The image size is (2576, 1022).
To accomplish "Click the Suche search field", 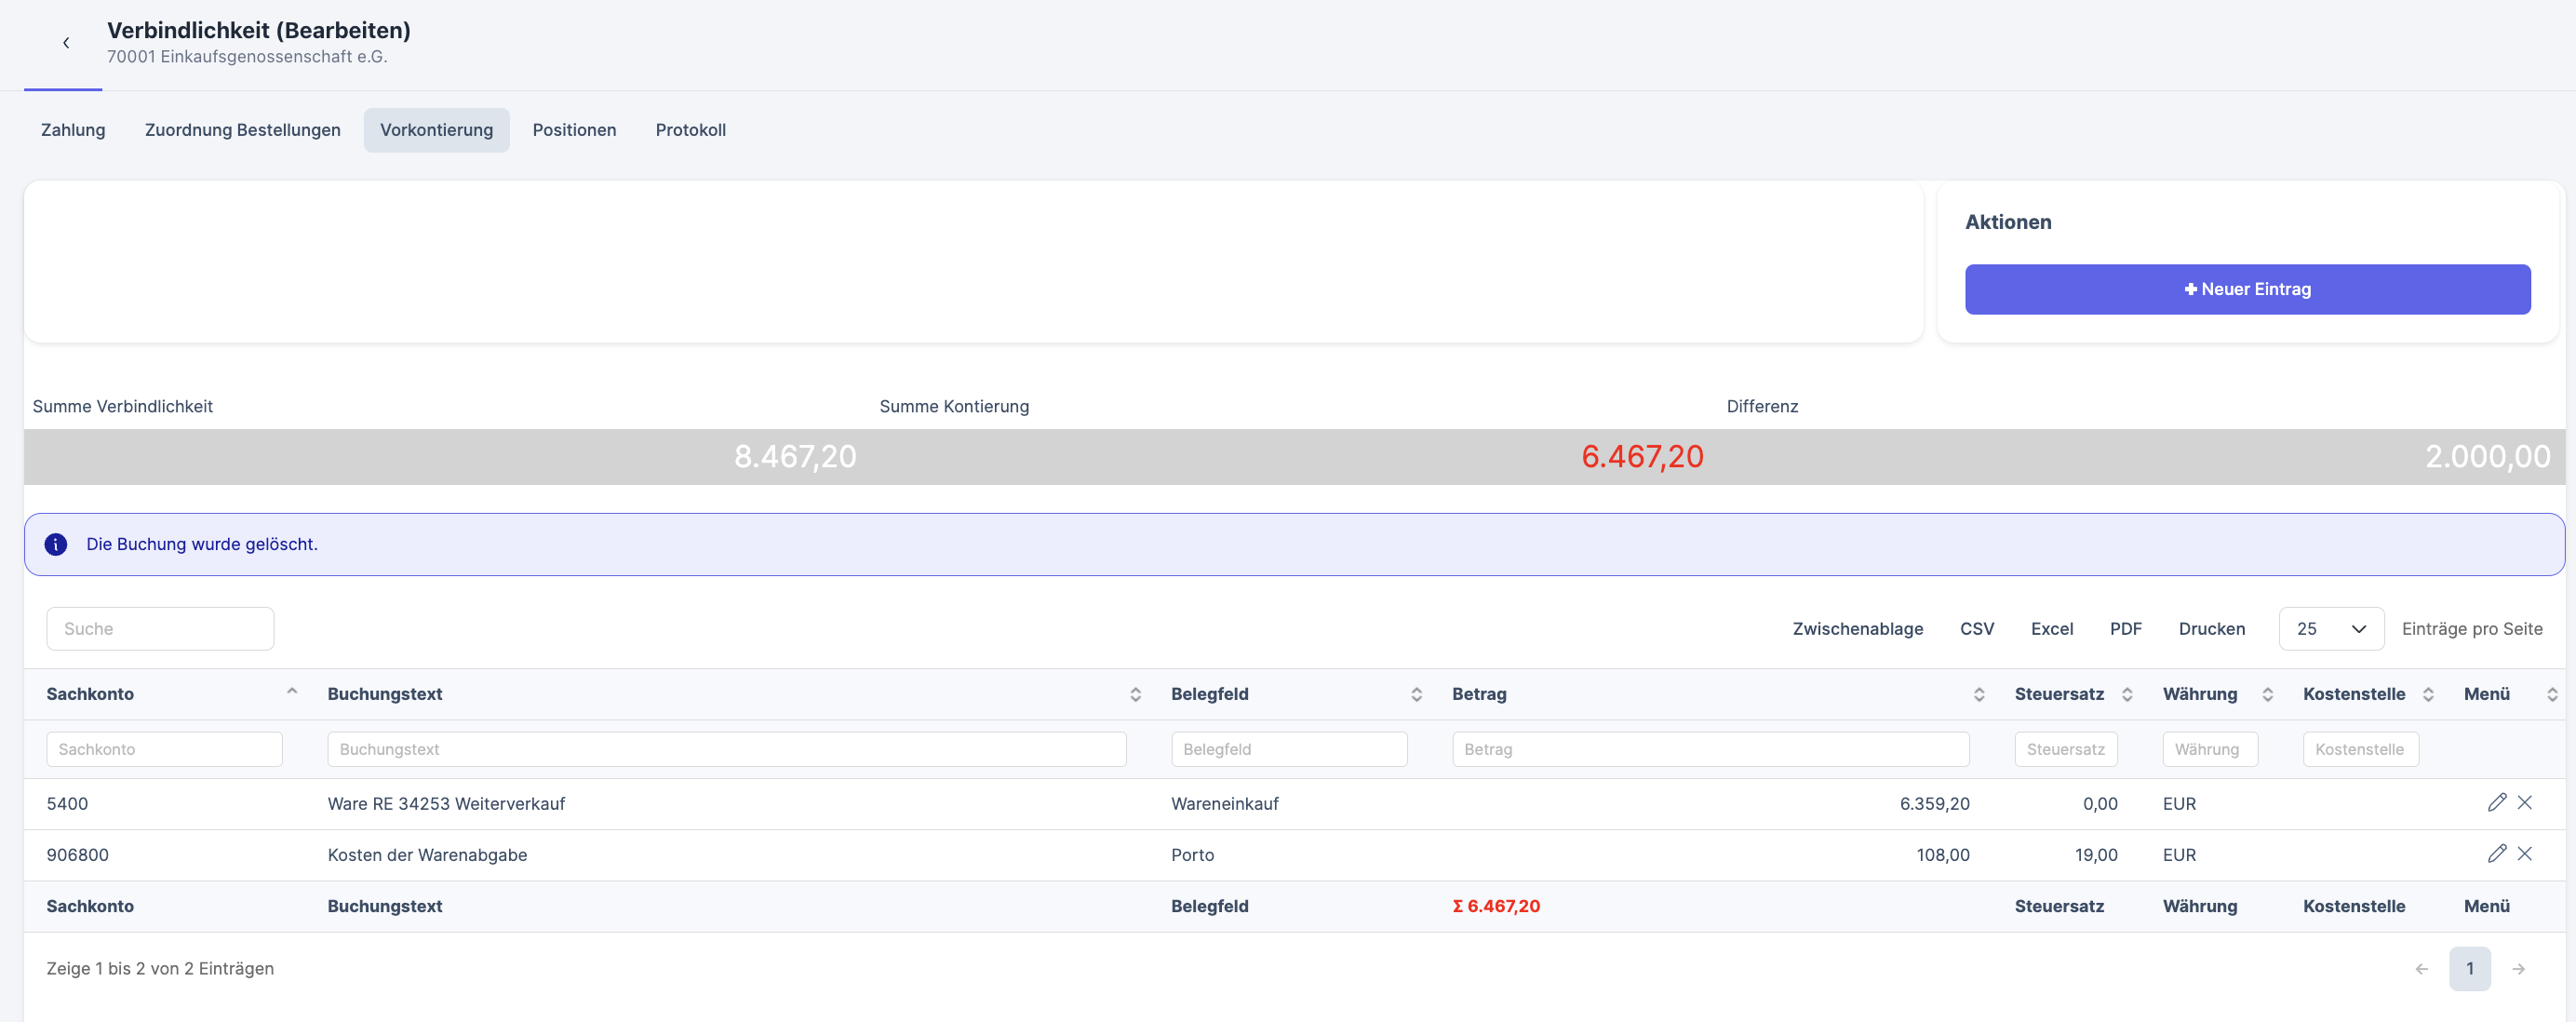I will [x=160, y=628].
